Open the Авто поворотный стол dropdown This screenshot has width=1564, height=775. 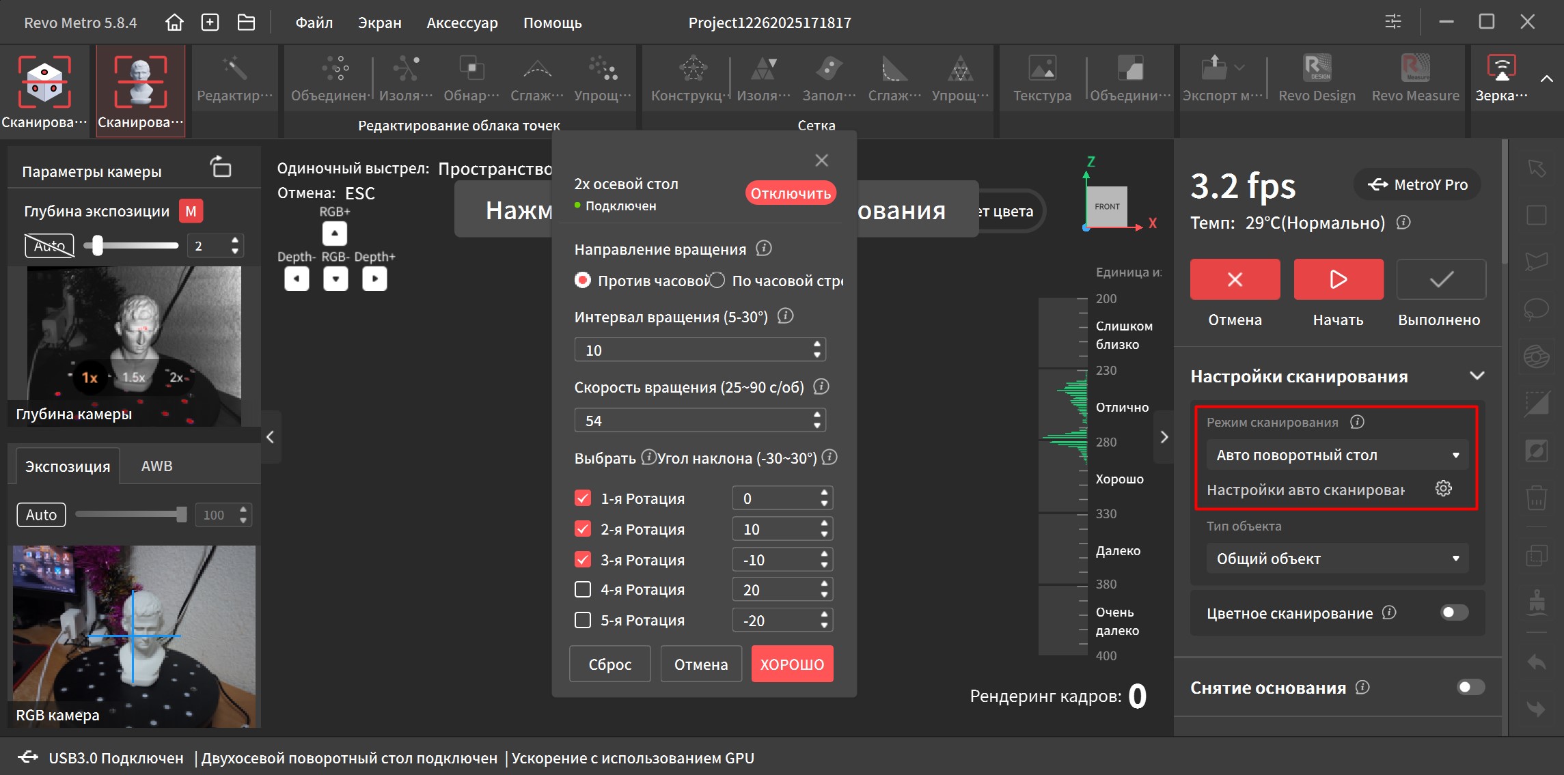pos(1336,455)
